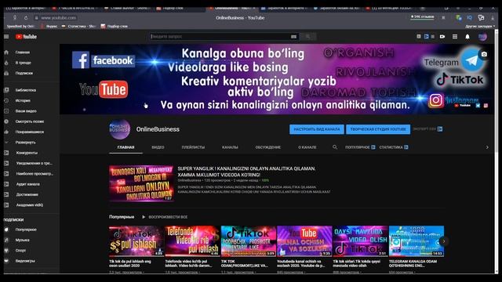Click channel search magnifier icon
This screenshot has height=282, width=502.
pyautogui.click(x=335, y=147)
